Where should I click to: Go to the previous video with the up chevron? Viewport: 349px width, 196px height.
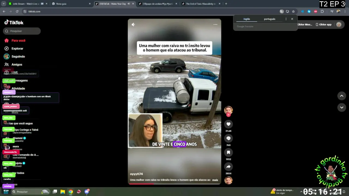pos(342,96)
